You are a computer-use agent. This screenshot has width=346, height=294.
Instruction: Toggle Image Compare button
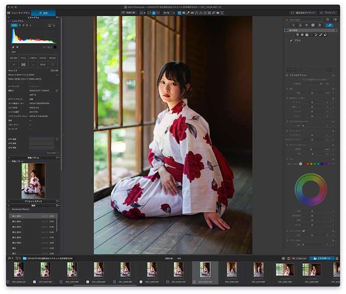[x=129, y=13]
